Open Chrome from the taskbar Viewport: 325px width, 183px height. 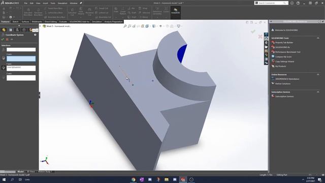(x=133, y=179)
